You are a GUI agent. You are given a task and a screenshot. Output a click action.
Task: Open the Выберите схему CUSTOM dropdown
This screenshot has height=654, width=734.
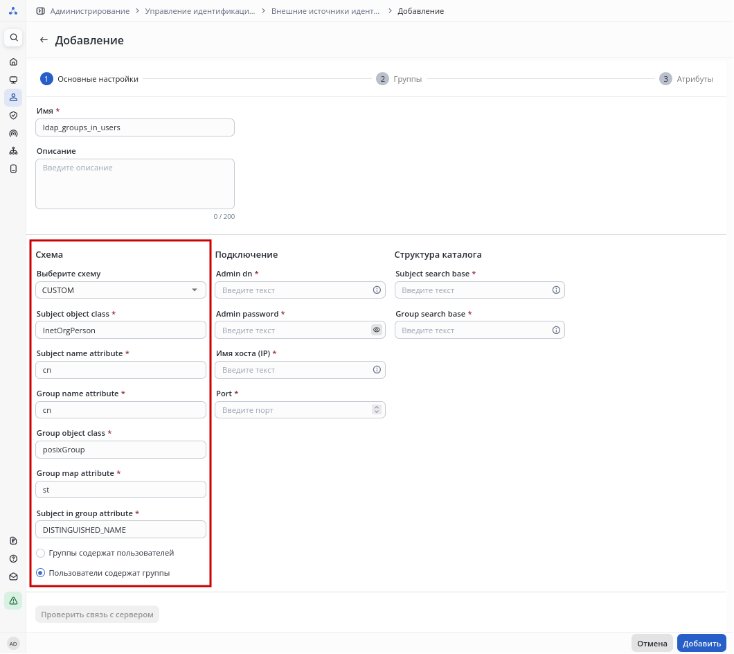pyautogui.click(x=120, y=290)
